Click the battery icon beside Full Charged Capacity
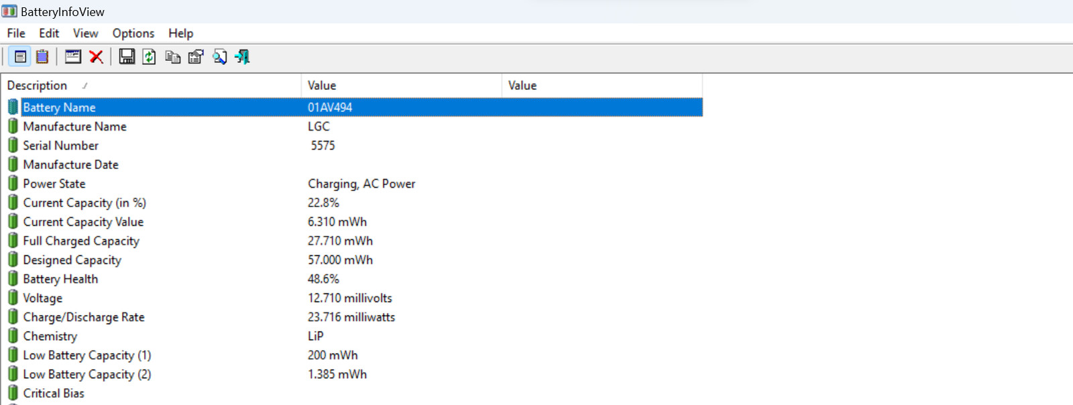This screenshot has width=1073, height=405. [13, 241]
